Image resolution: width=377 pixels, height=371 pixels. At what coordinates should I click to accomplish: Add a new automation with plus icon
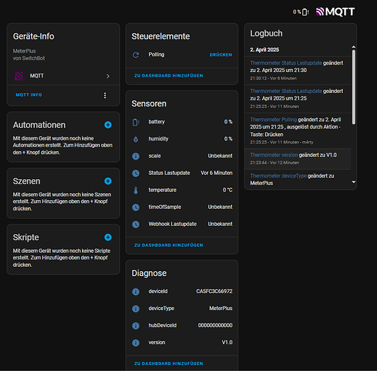tap(108, 125)
